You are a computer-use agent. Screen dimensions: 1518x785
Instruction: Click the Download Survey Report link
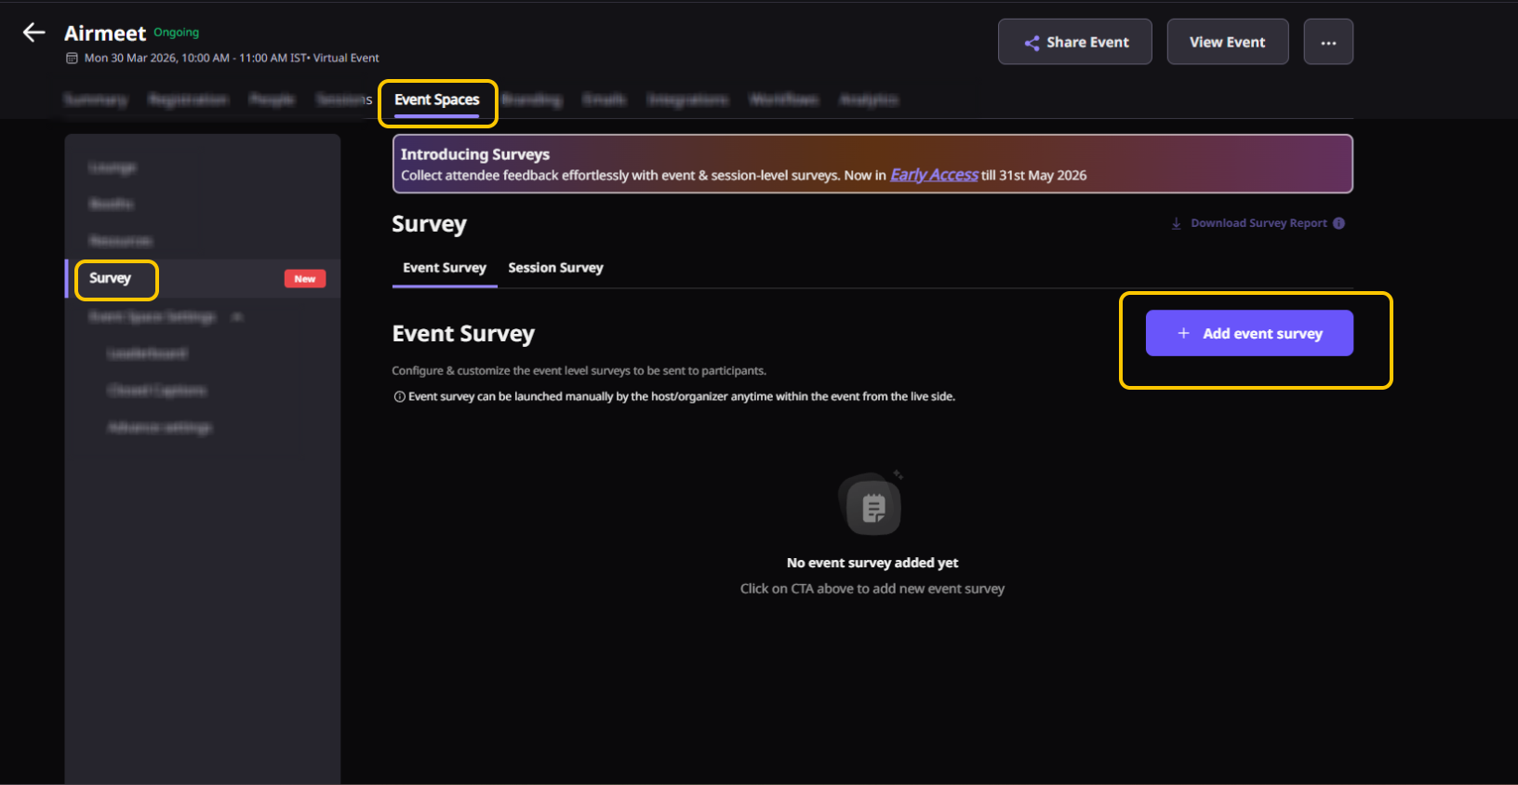click(x=1258, y=223)
